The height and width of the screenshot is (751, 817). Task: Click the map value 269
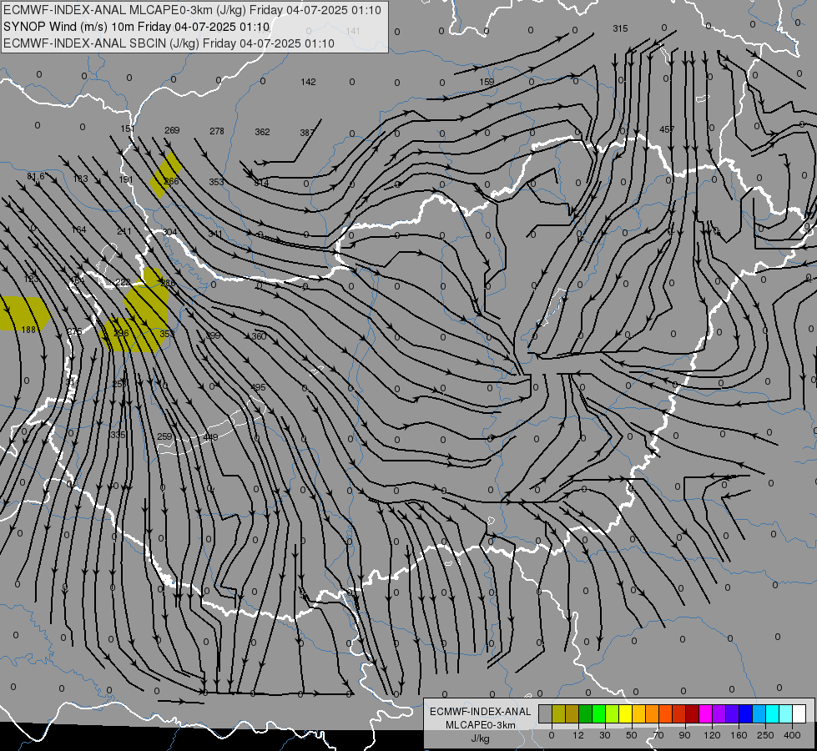[172, 130]
